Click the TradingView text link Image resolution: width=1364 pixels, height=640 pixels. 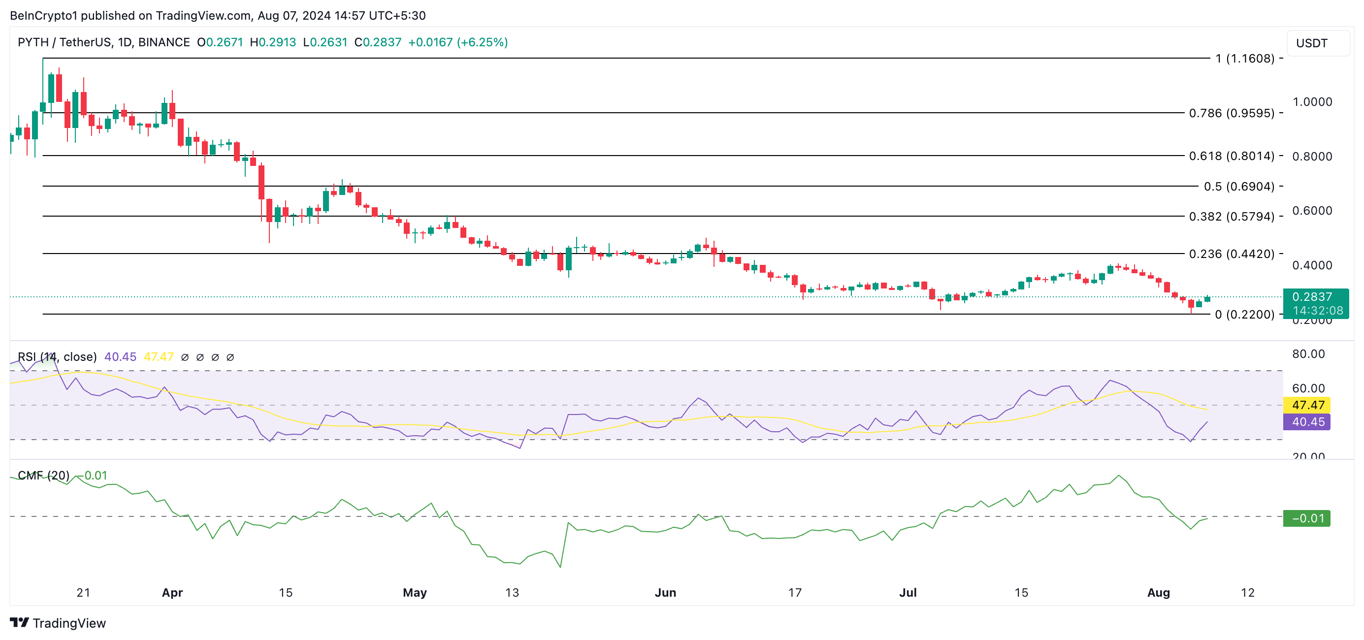pyautogui.click(x=69, y=623)
